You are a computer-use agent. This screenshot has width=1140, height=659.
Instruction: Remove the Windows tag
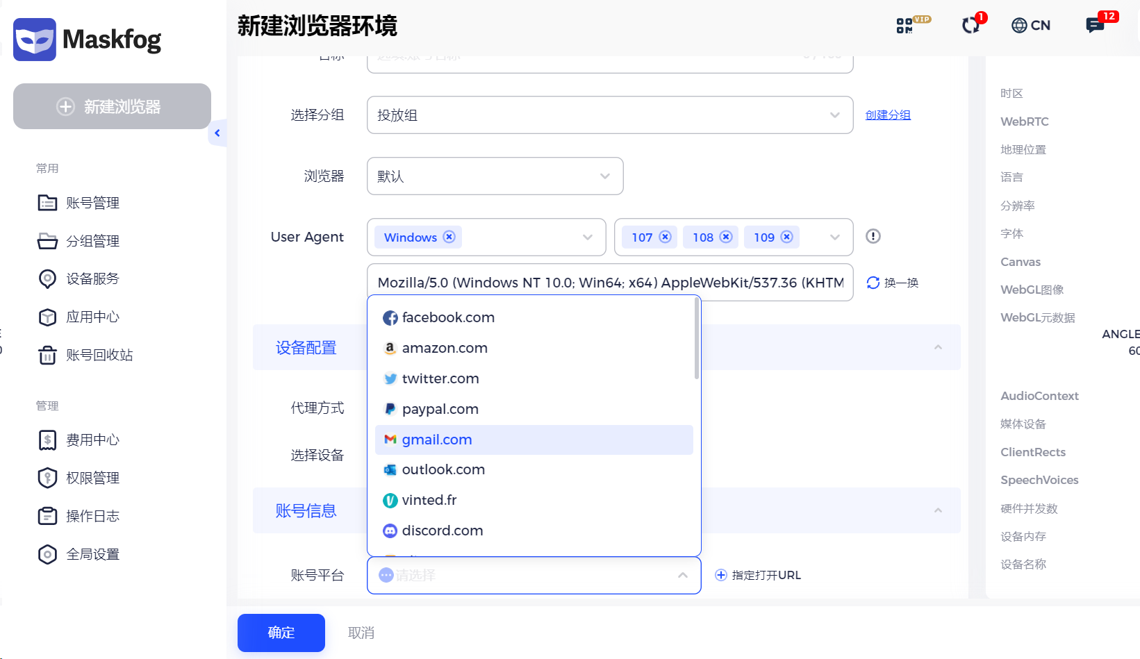tap(449, 237)
